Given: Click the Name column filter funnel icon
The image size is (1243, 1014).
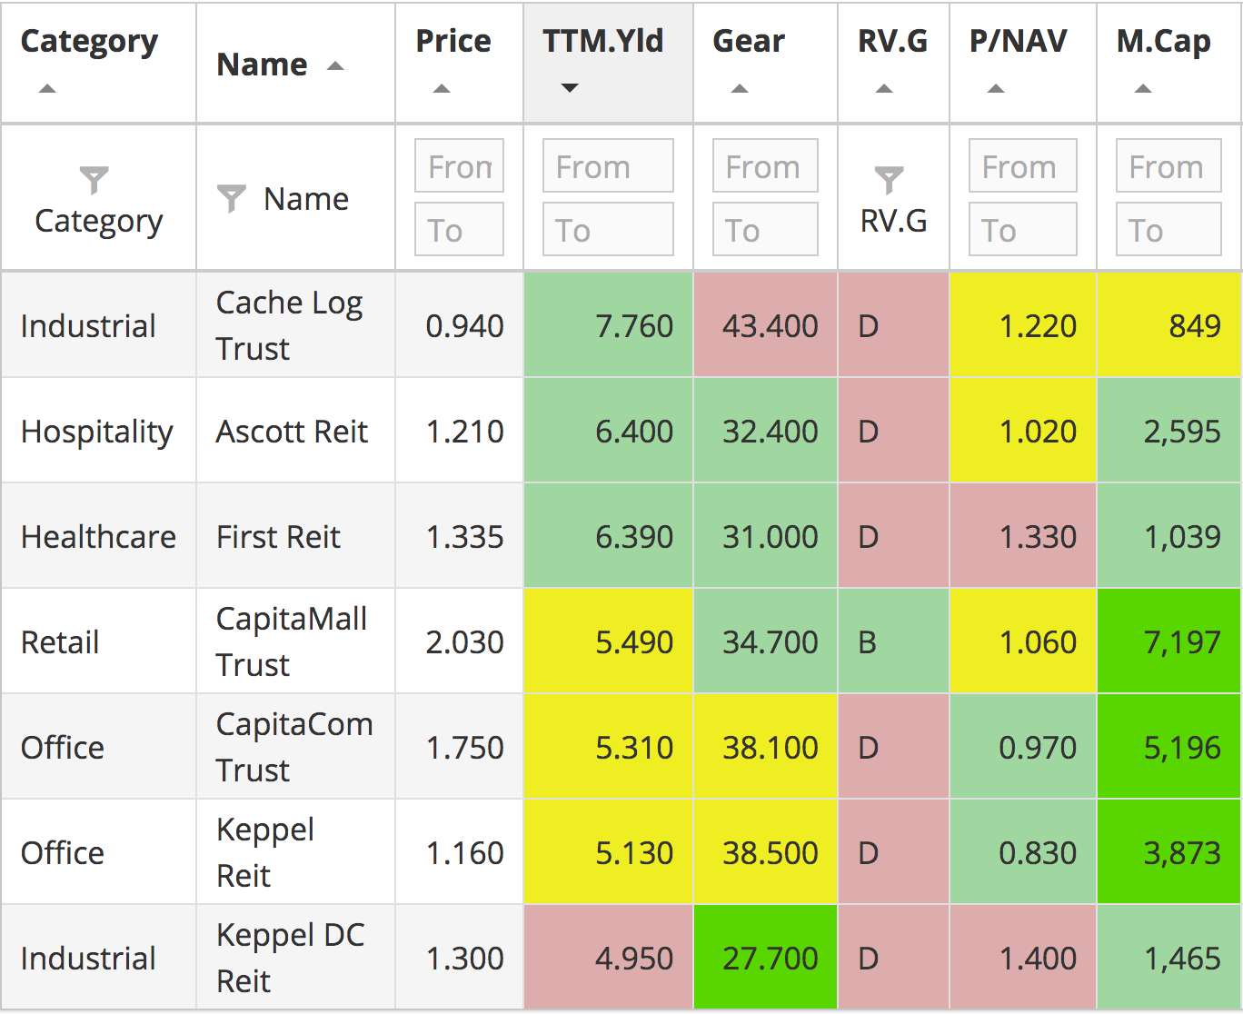Looking at the screenshot, I should (232, 198).
